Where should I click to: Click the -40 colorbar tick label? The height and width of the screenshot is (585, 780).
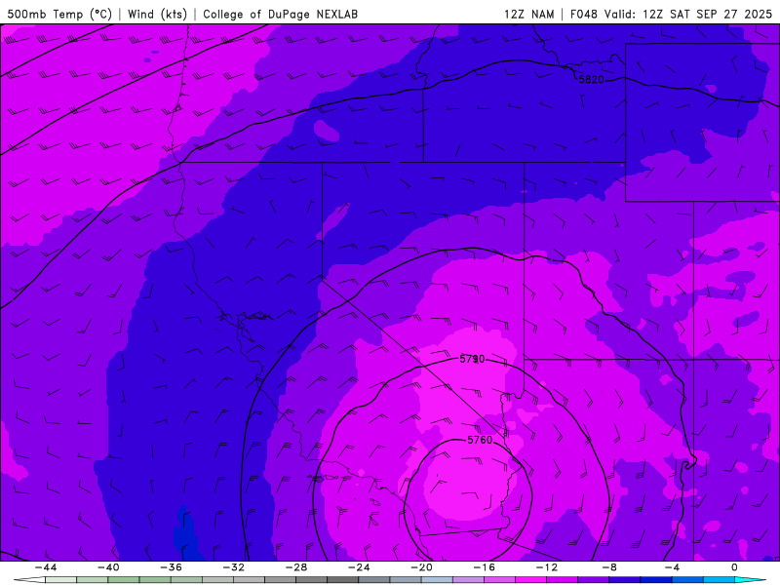pyautogui.click(x=108, y=567)
